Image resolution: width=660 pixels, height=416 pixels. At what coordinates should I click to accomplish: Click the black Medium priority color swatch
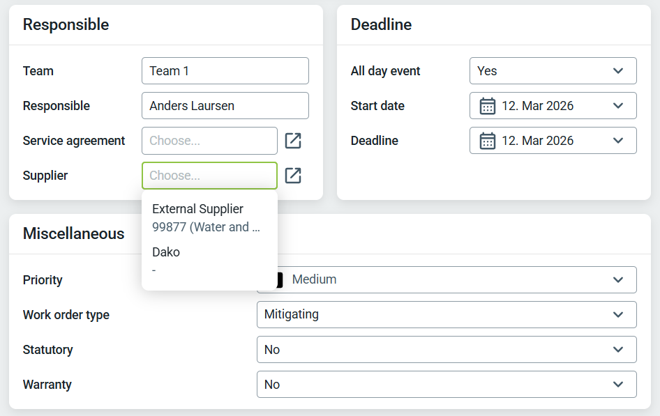coord(280,279)
